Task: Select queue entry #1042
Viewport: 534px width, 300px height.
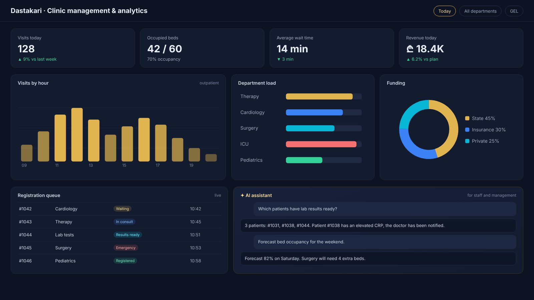Action: [119, 209]
